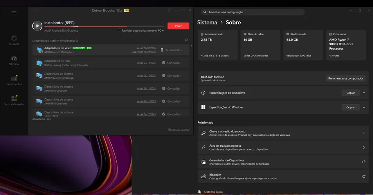The image size is (373, 195).
Task: Open Chave e ativação do produto
Action: pos(283,133)
